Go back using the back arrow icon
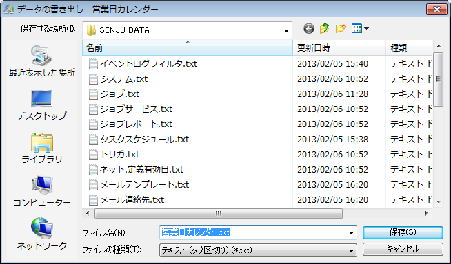This screenshot has width=451, height=264. [309, 29]
